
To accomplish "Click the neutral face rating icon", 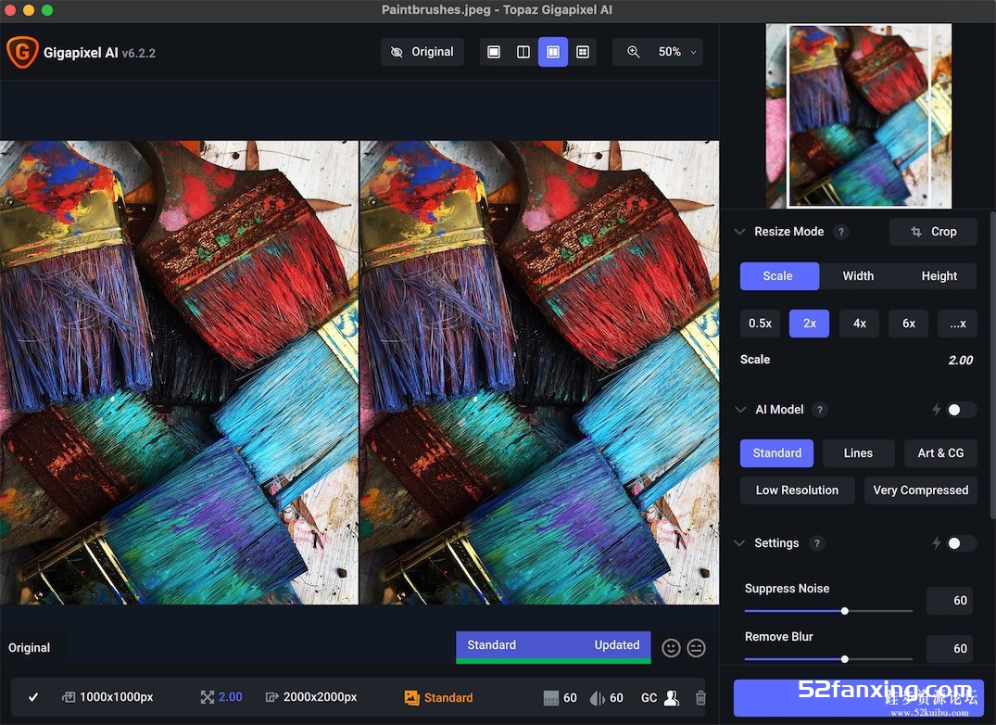I will click(696, 647).
